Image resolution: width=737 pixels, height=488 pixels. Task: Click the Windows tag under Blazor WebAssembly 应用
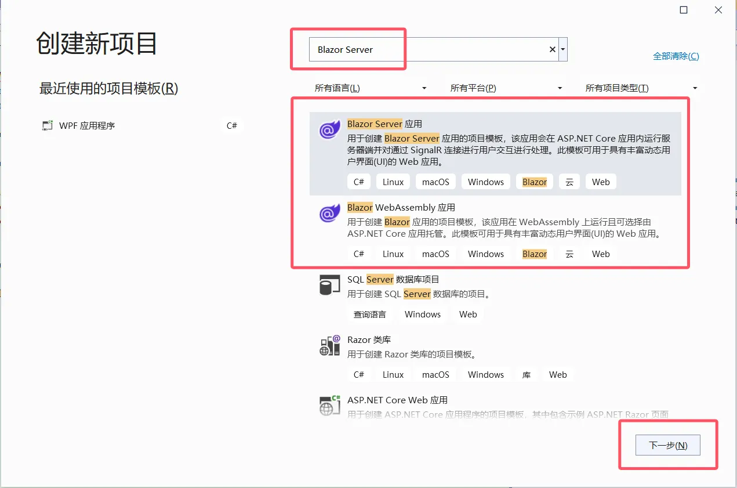[x=486, y=254]
